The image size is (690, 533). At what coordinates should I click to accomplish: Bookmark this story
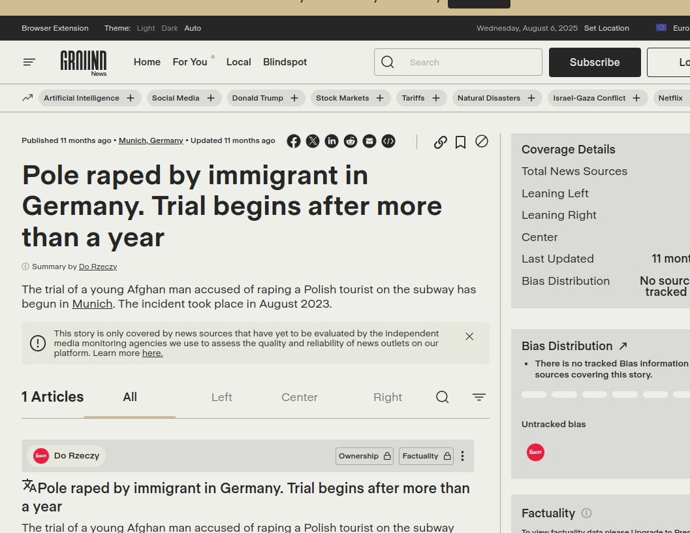[460, 142]
